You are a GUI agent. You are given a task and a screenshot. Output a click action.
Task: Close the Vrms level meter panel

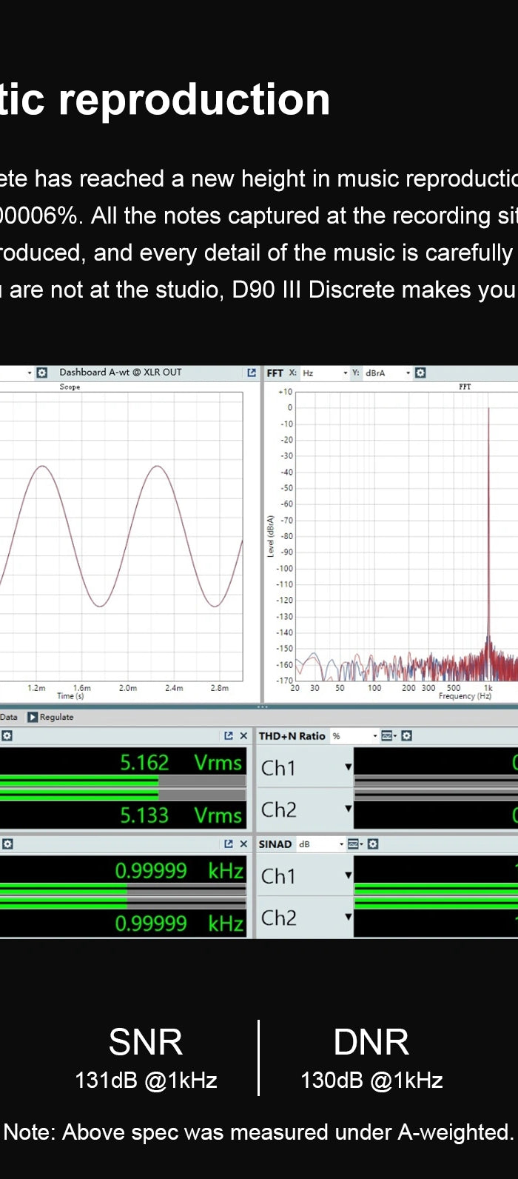[x=243, y=735]
